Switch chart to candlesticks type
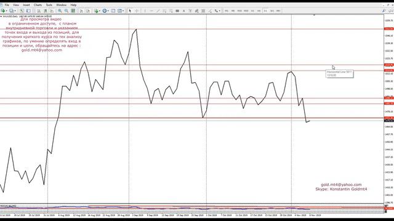 46,11
